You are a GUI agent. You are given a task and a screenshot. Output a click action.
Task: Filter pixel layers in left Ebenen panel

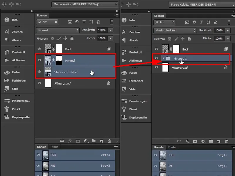(x=70, y=22)
